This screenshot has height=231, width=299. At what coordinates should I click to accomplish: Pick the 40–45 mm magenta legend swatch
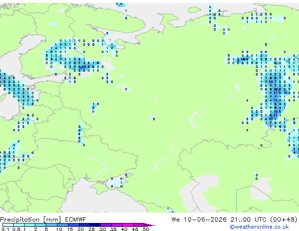click(128, 225)
